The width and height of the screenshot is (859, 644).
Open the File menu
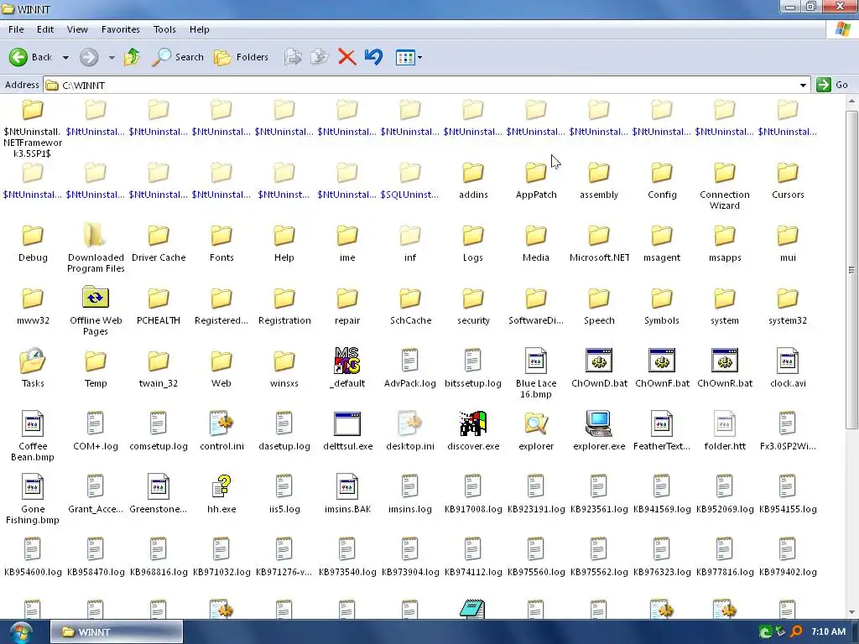click(x=16, y=29)
